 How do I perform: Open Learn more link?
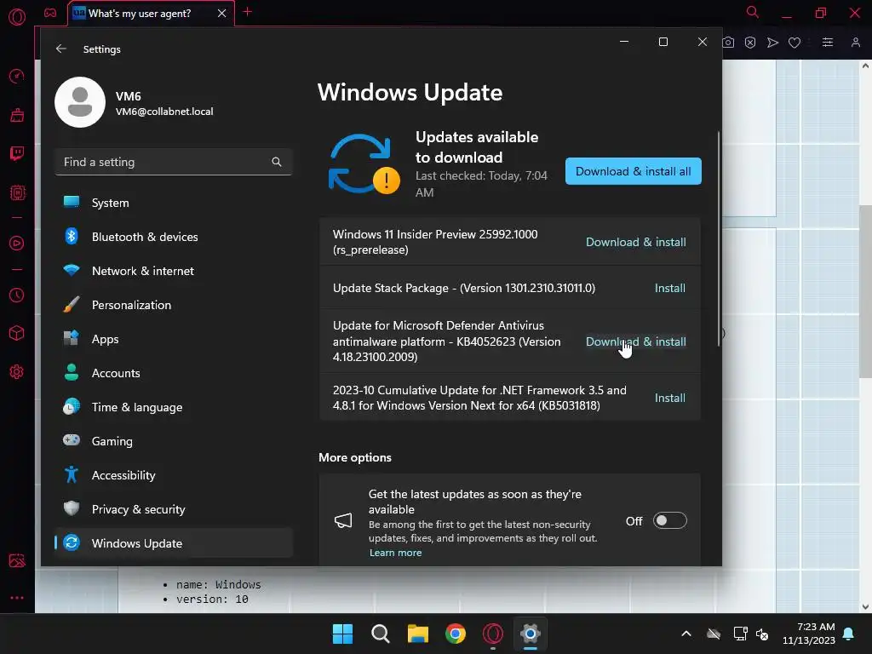point(395,553)
